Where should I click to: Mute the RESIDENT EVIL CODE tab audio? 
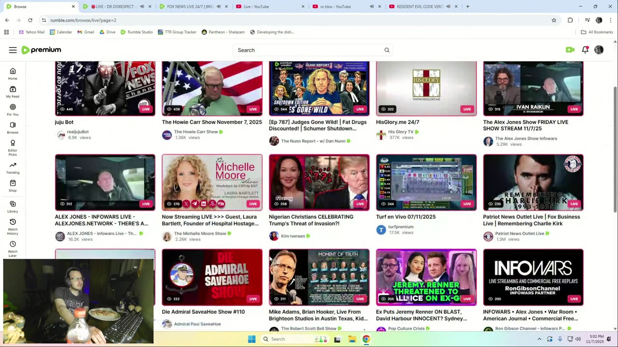448,7
